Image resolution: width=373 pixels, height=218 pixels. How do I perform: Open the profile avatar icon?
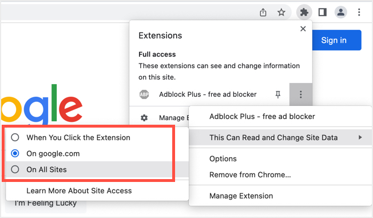coord(340,12)
